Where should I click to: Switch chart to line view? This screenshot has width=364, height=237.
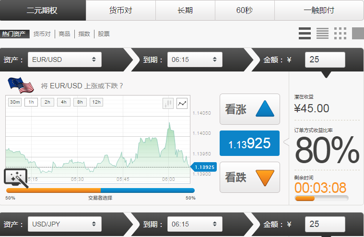click(182, 103)
